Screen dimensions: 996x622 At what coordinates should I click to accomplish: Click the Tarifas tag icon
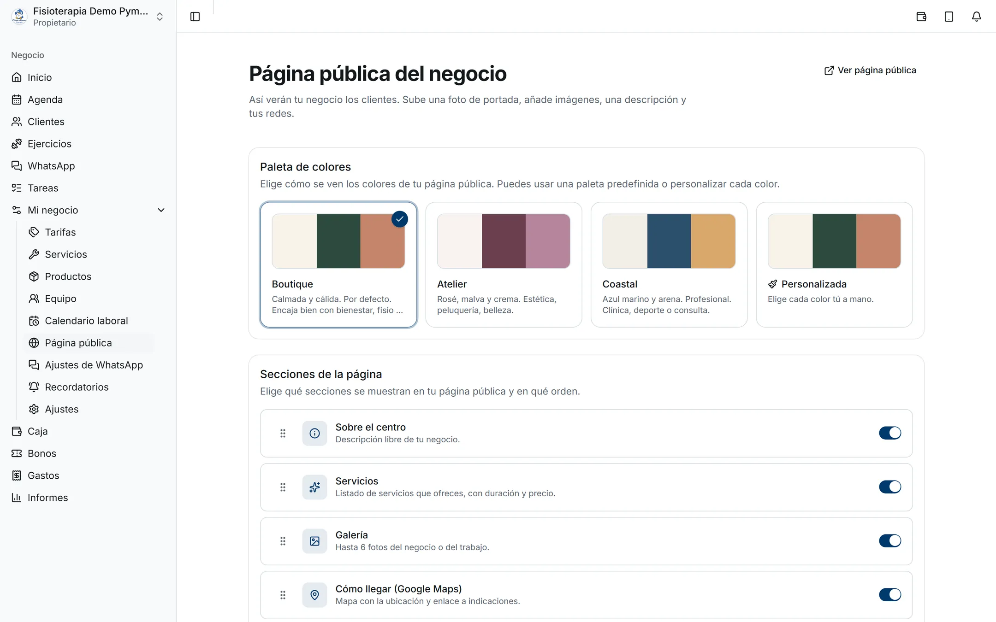(x=34, y=232)
